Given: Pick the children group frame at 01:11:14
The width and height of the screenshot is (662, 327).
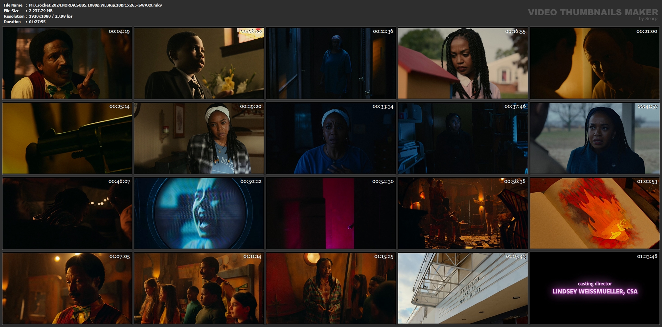Looking at the screenshot, I should pyautogui.click(x=199, y=288).
